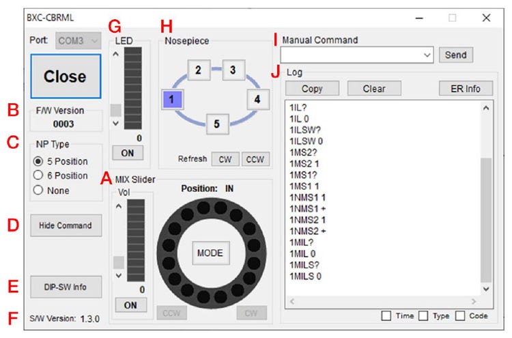Tick the Code checkbox

[461, 316]
